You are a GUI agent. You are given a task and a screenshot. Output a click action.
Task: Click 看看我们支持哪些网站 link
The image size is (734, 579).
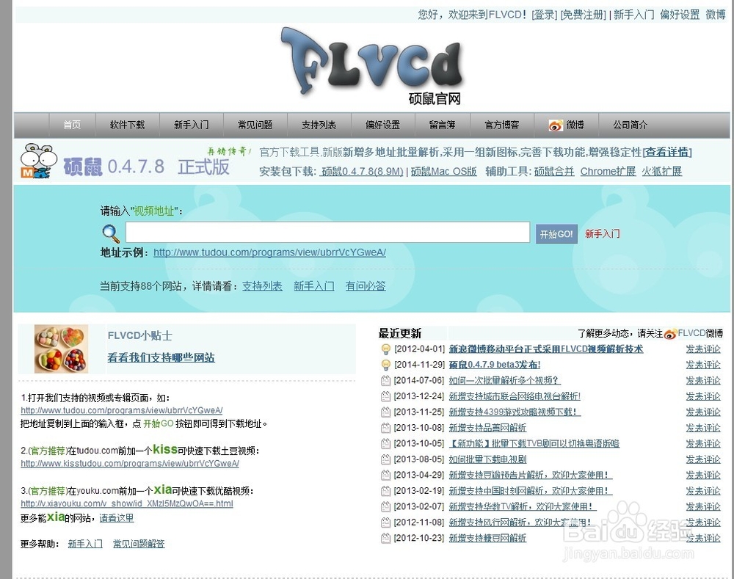161,358
